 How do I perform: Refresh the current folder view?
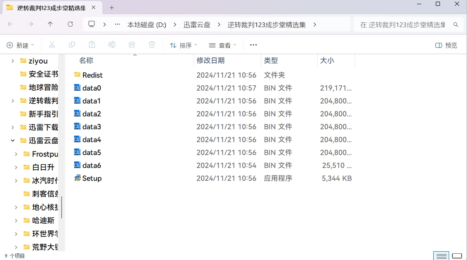pos(70,25)
